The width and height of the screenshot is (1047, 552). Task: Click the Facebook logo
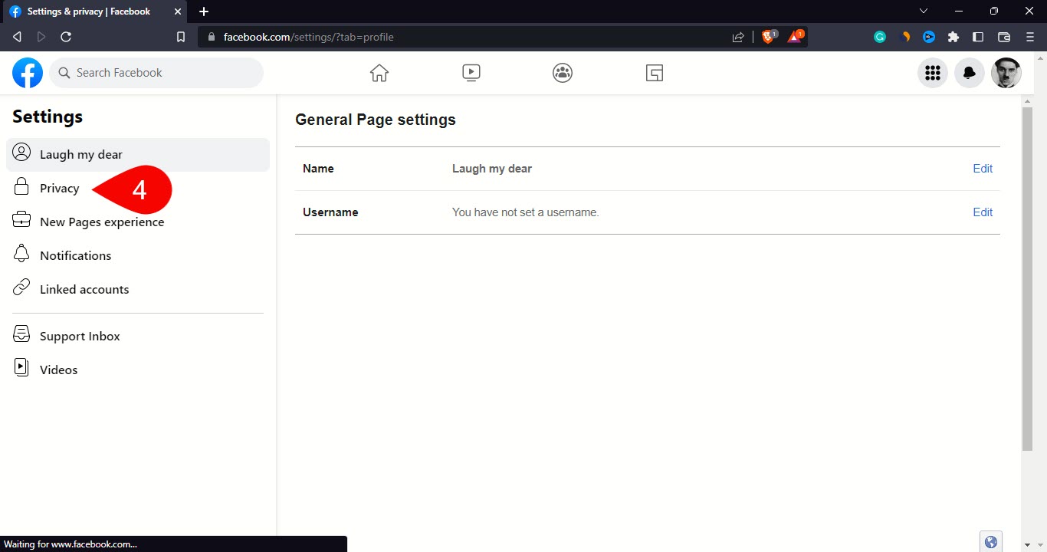(28, 73)
